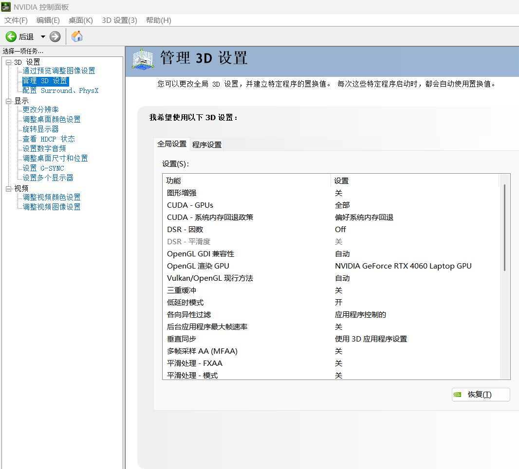Open 调整桌面颜色设置 link
This screenshot has width=519, height=469.
click(x=51, y=119)
